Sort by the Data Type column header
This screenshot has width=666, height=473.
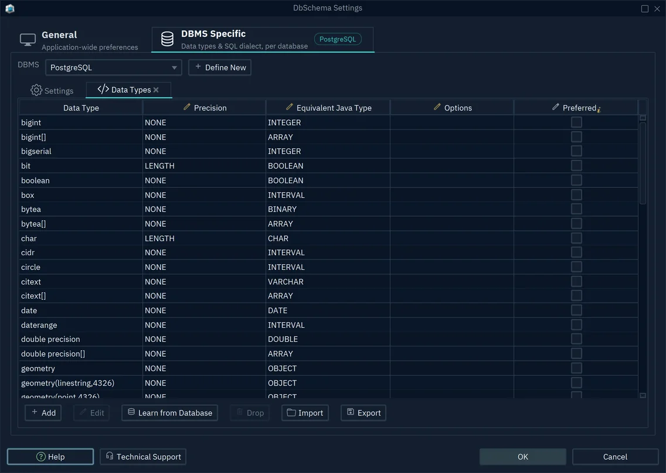[x=81, y=108]
